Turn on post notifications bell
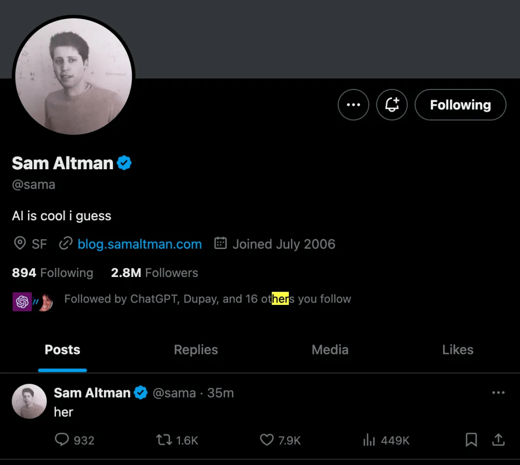Viewport: 520px width, 465px height. pyautogui.click(x=392, y=105)
